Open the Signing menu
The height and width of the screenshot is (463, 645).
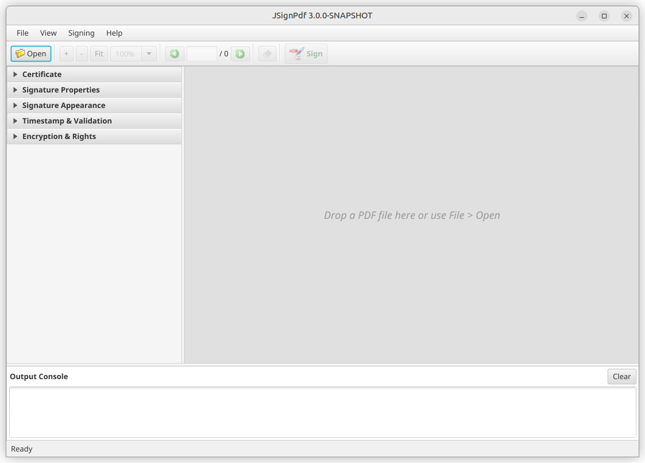pyautogui.click(x=81, y=33)
